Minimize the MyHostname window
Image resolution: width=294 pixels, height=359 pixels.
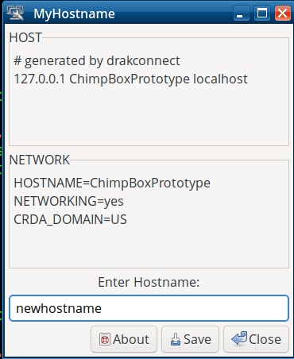tap(241, 14)
